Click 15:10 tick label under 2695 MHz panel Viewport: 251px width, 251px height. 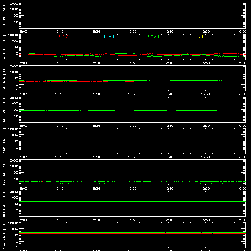(x=59, y=157)
